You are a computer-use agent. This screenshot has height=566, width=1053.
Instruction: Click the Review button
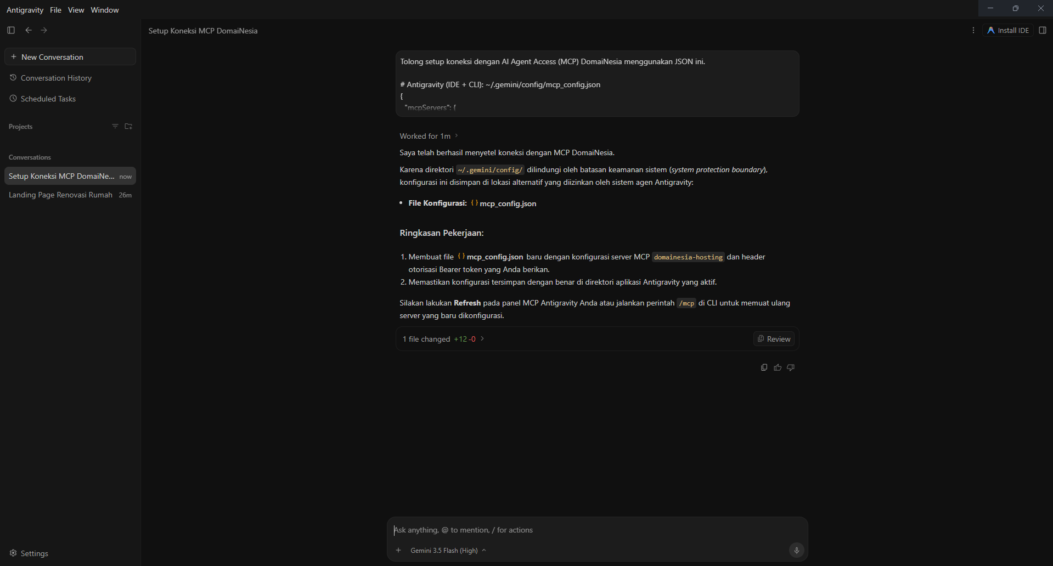(774, 339)
